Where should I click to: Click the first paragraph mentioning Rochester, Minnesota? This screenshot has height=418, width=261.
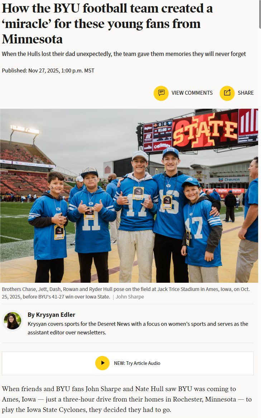coord(127,399)
